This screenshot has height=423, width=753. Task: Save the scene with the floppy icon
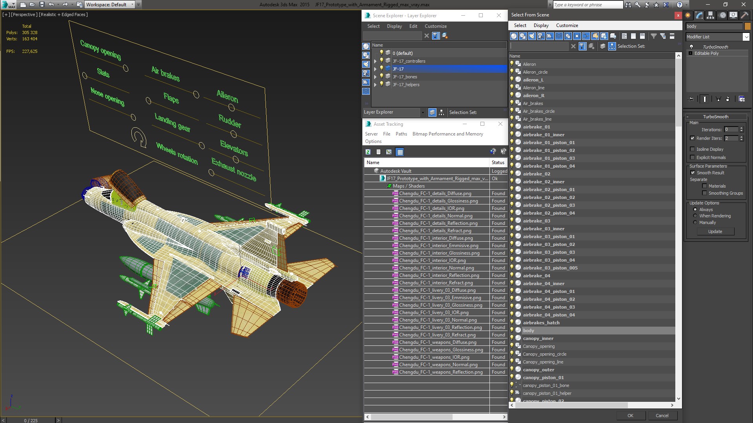(x=42, y=5)
